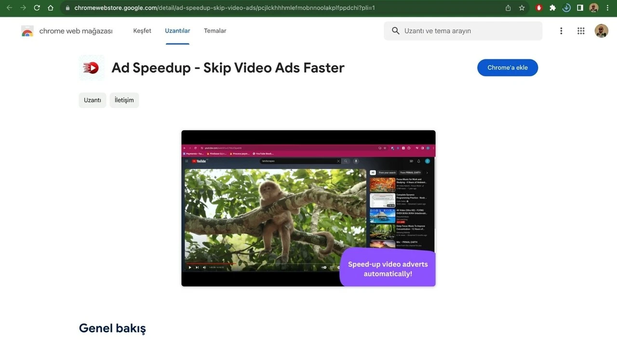The width and height of the screenshot is (617, 347).
Task: Switch to the Temalar tab
Action: [215, 30]
